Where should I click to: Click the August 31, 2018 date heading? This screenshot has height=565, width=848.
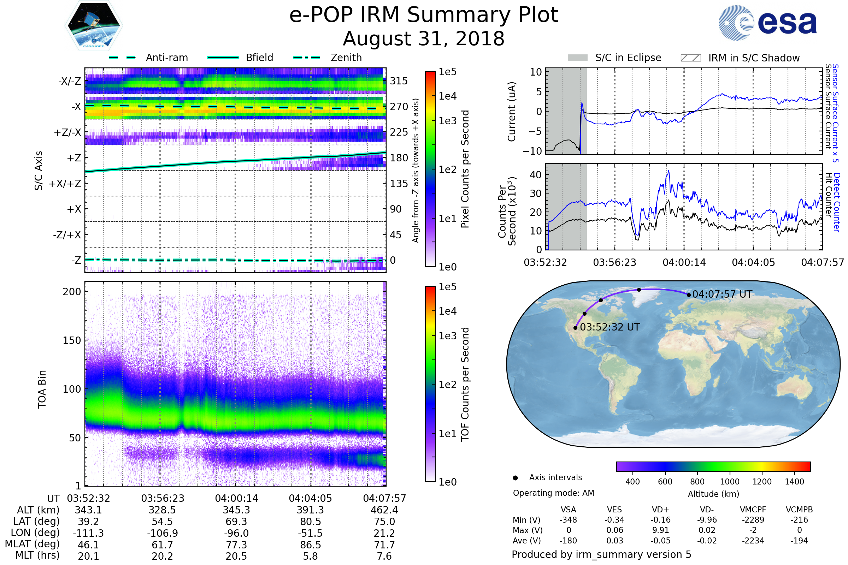click(424, 39)
